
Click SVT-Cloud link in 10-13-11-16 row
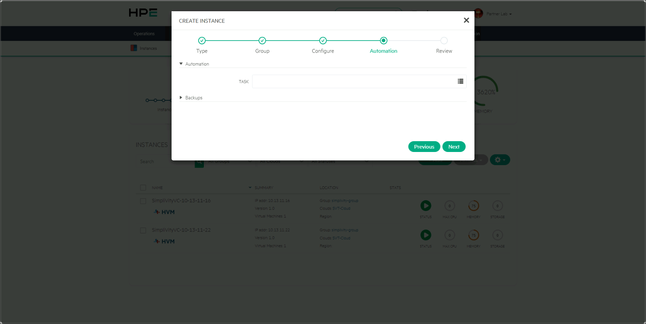[x=342, y=208]
